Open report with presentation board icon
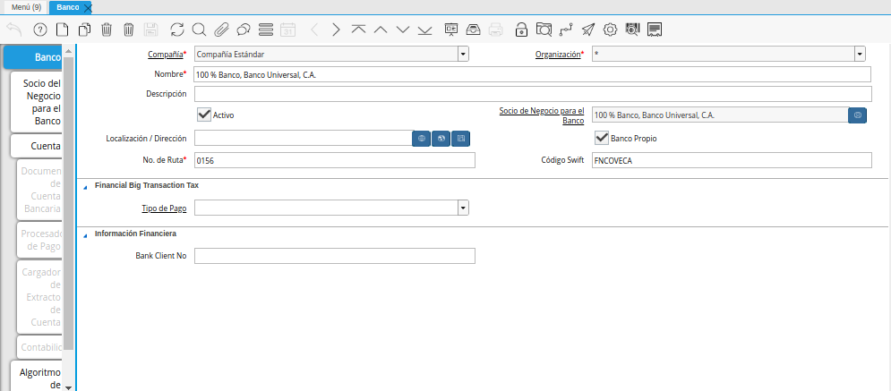This screenshot has width=891, height=391. tap(451, 30)
